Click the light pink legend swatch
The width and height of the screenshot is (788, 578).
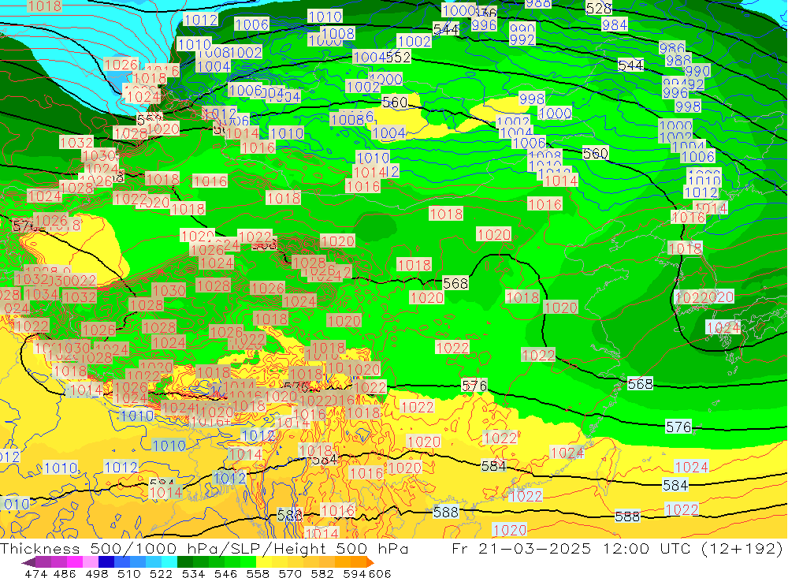(x=91, y=562)
